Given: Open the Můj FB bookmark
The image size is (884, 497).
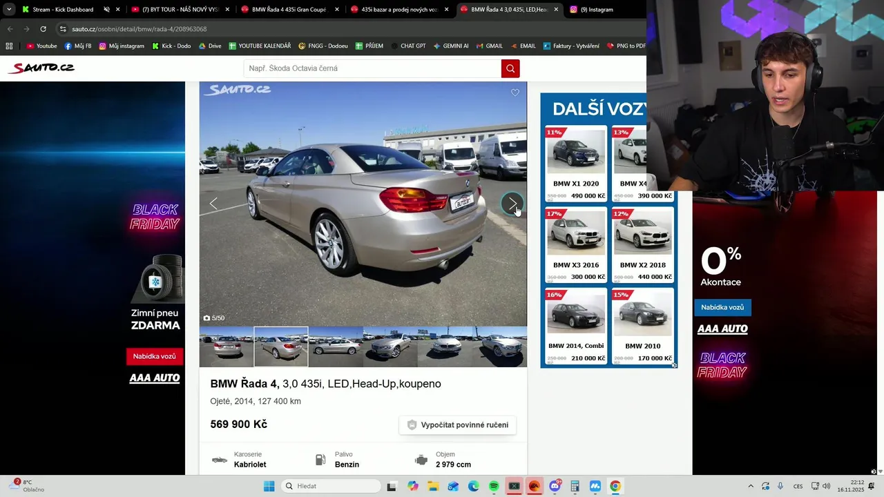Looking at the screenshot, I should point(78,46).
